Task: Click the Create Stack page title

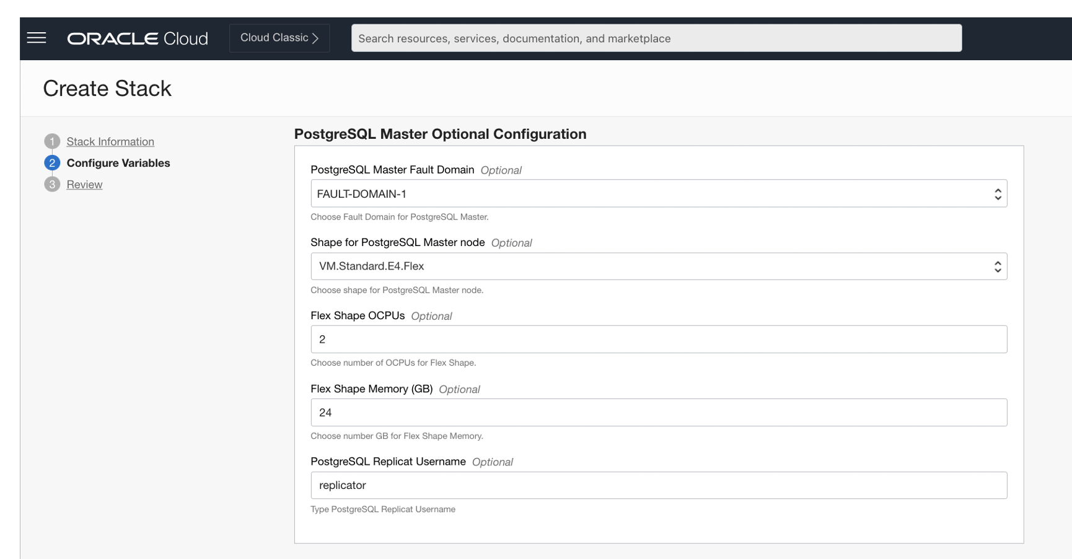Action: click(x=107, y=89)
